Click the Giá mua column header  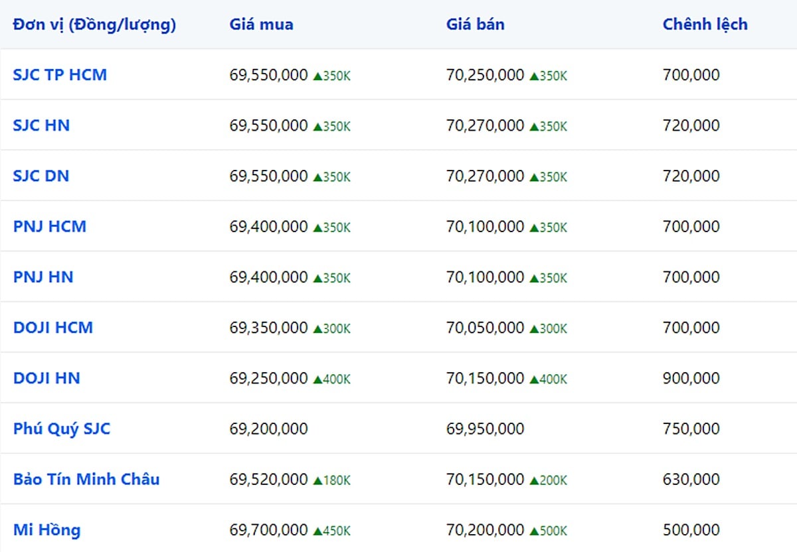pos(262,25)
